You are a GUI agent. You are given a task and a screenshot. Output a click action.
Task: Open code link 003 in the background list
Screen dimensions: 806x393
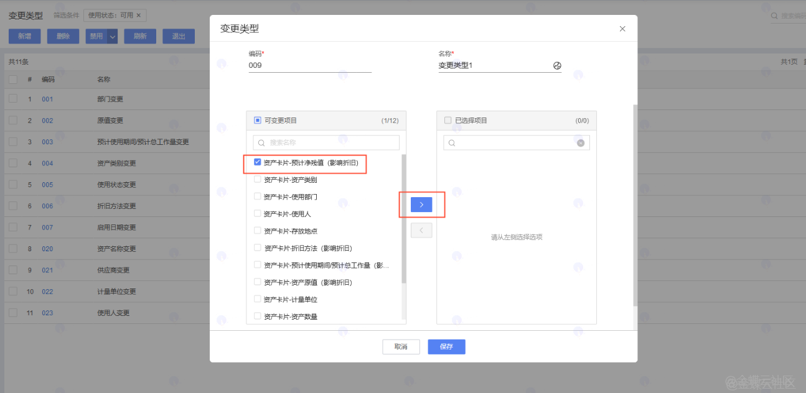[47, 142]
